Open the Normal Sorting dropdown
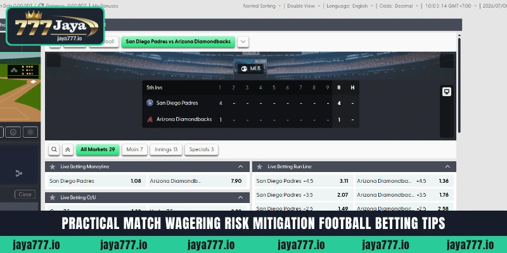 tap(261, 6)
